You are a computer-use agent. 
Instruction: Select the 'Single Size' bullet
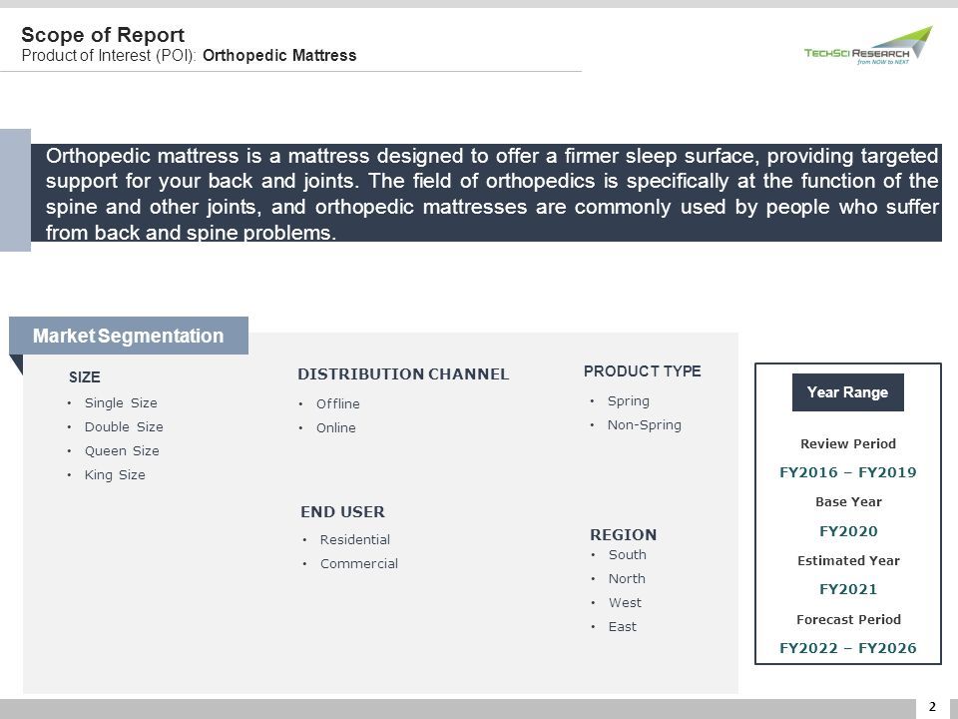[x=121, y=402]
